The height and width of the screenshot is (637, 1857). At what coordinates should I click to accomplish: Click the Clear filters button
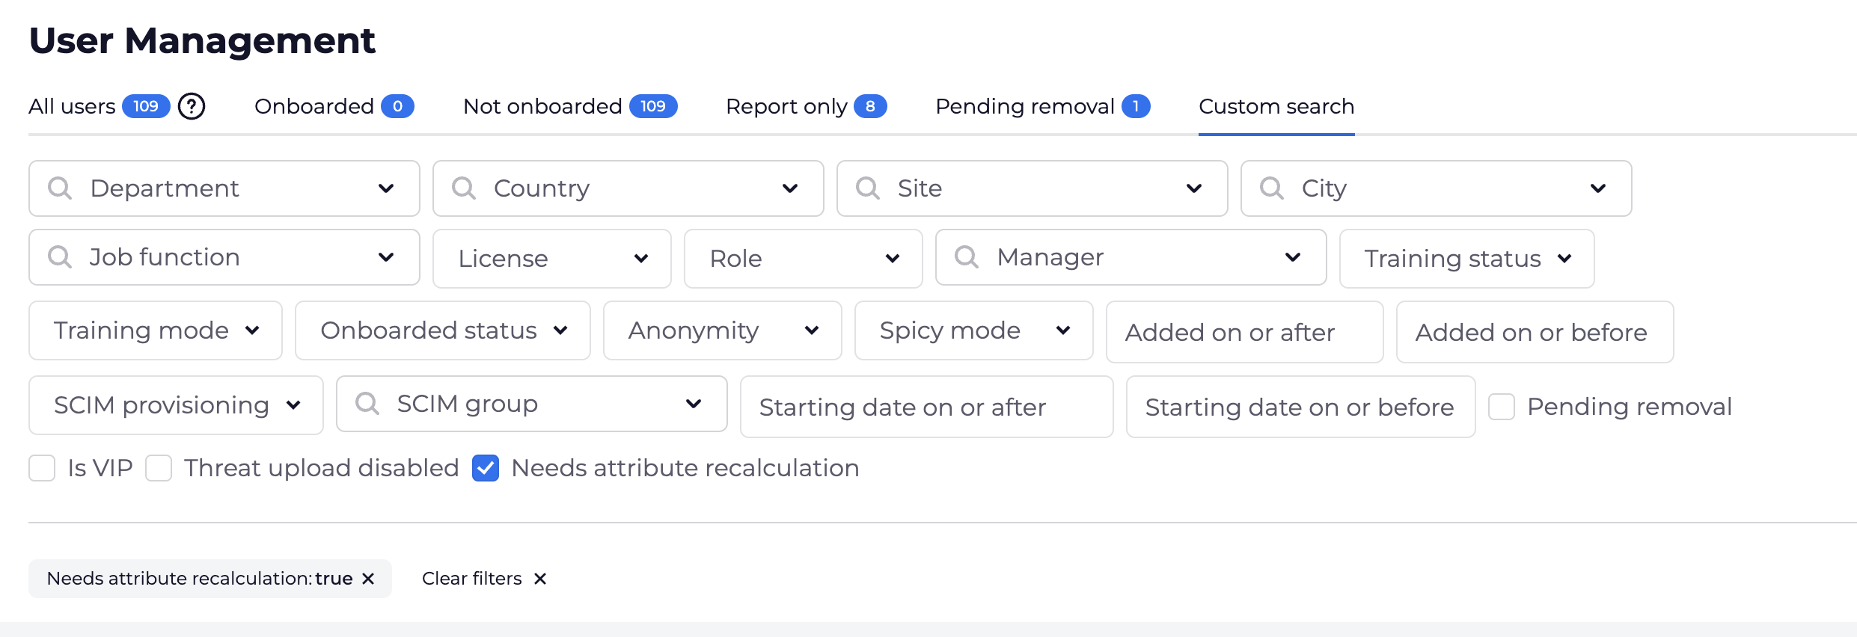tap(484, 579)
